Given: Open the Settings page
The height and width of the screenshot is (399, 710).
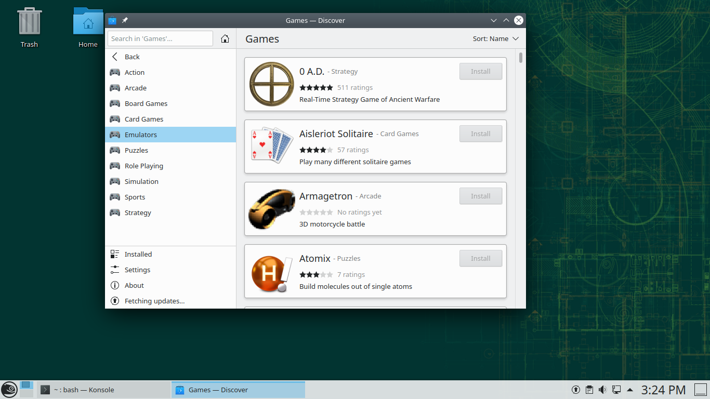Looking at the screenshot, I should pos(170,270).
